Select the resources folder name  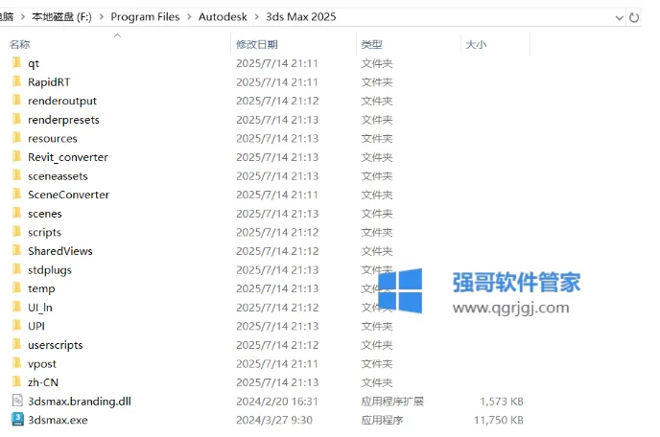53,138
